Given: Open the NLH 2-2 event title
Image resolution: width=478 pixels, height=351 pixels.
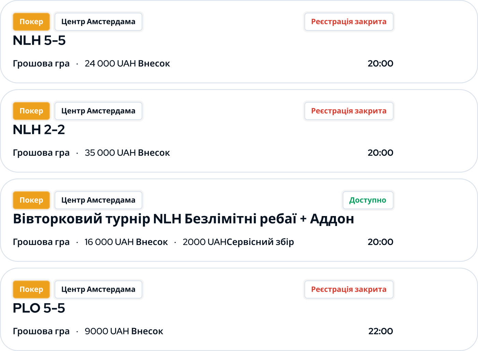Looking at the screenshot, I should (x=39, y=130).
